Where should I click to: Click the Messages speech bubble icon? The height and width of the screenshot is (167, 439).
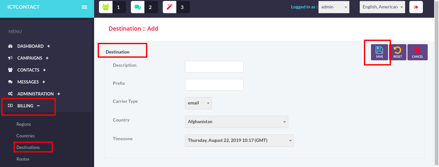click(10, 82)
